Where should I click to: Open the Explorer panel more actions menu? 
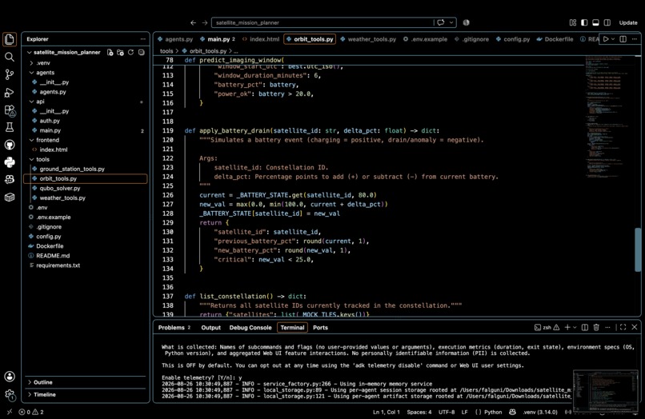click(x=142, y=39)
